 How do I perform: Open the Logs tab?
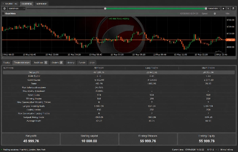(92, 63)
